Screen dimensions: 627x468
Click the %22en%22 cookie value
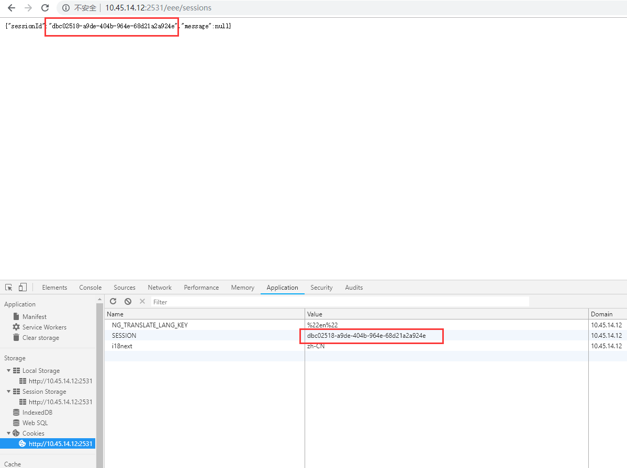[322, 325]
